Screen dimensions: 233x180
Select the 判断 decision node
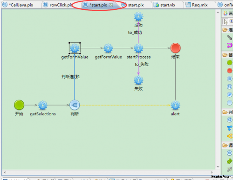75,105
